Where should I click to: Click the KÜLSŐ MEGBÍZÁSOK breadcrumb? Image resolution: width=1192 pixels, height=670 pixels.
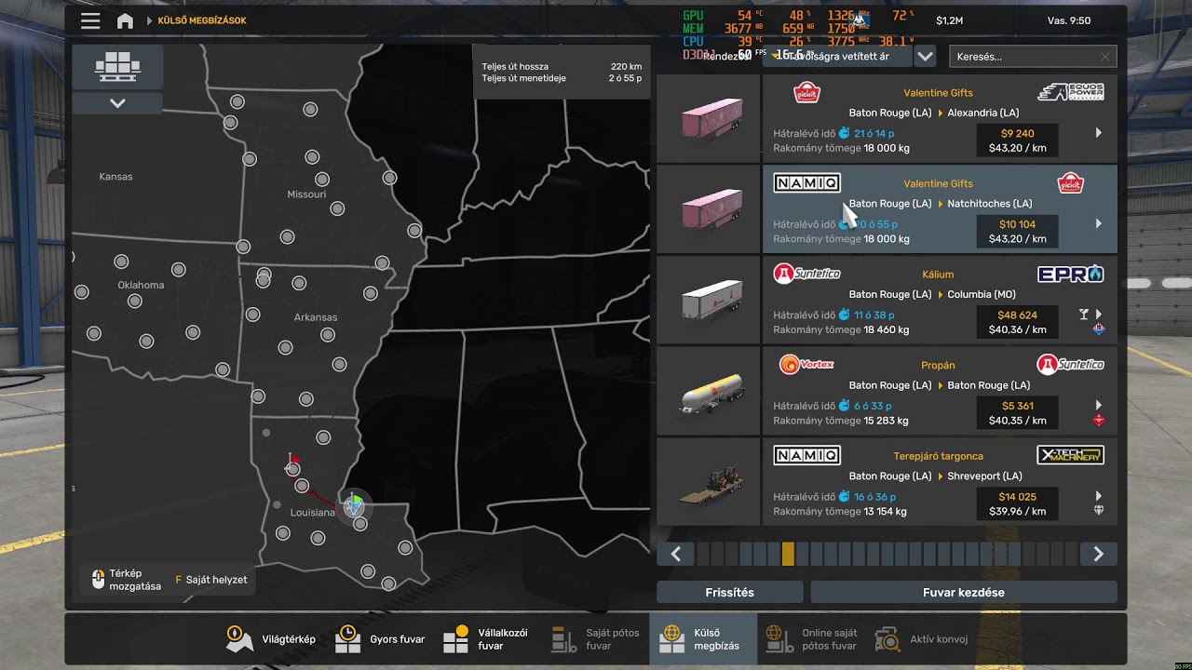202,20
